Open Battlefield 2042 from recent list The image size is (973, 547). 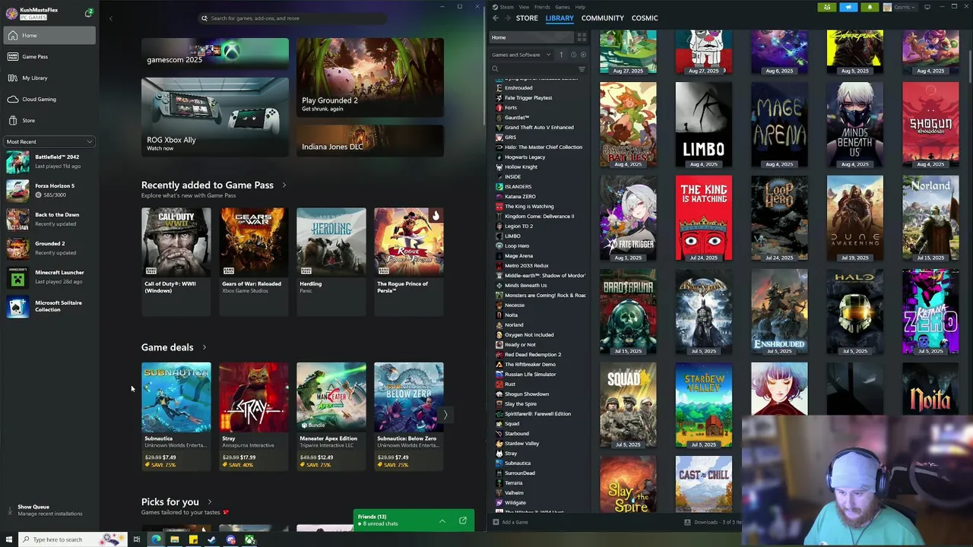pos(48,161)
